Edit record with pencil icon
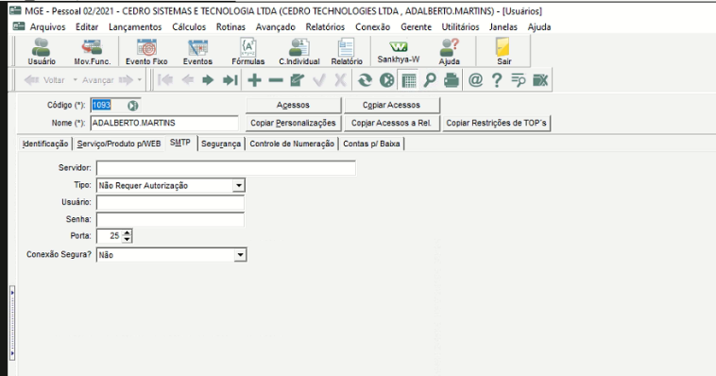716x376 pixels. pos(297,80)
